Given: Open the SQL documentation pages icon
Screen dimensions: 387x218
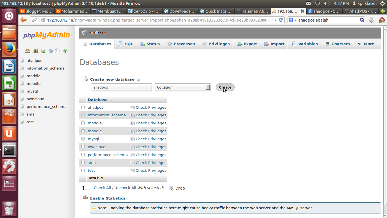Looking at the screenshot, I should point(58,51).
